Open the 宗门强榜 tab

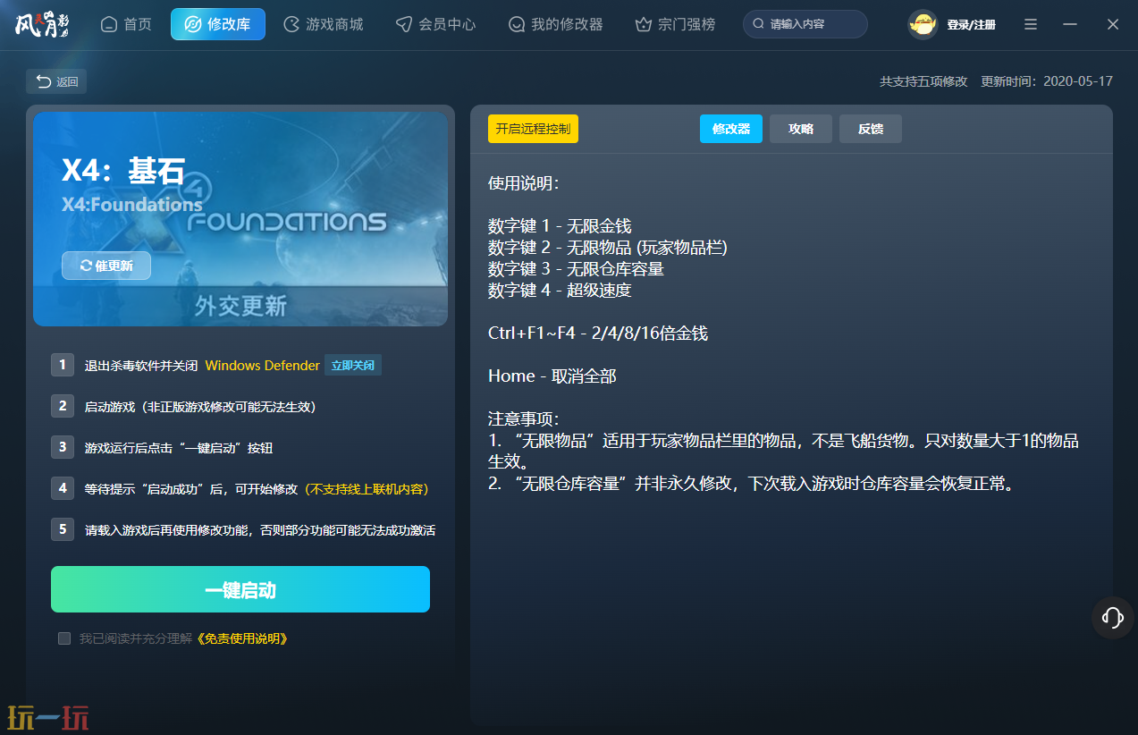tap(675, 24)
